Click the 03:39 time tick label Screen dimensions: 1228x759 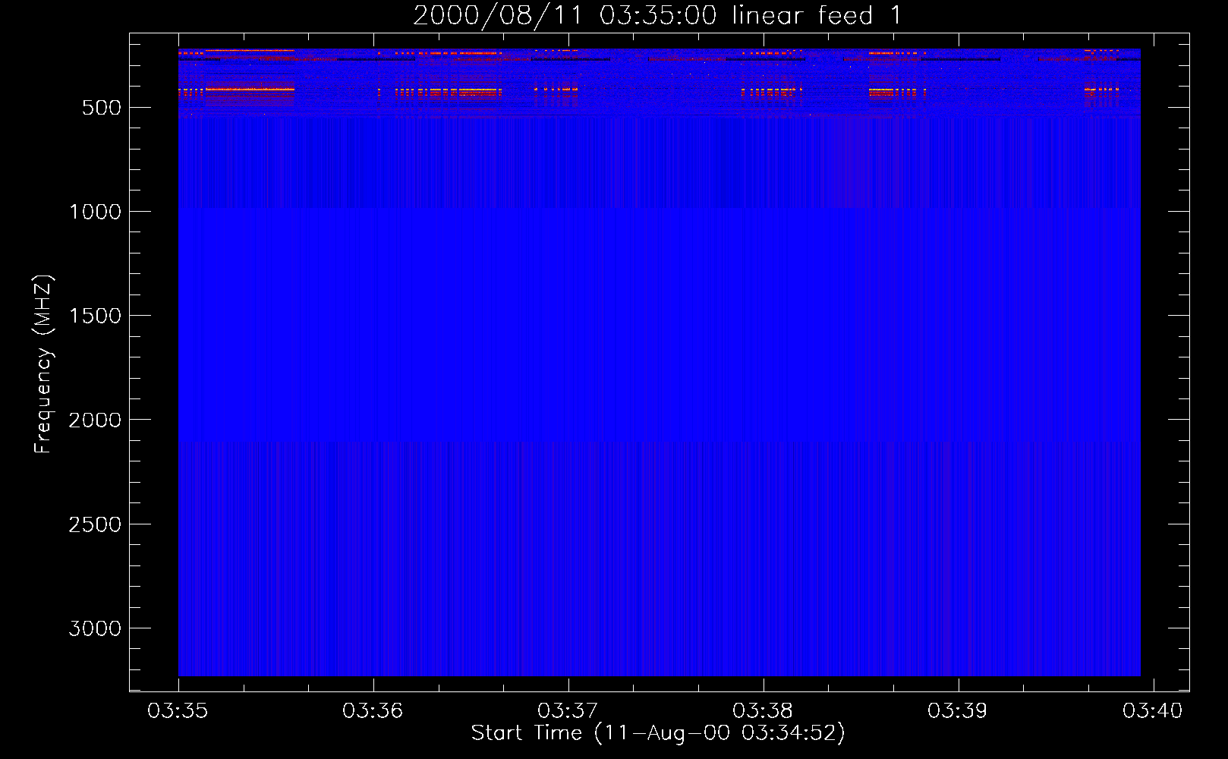coord(958,711)
